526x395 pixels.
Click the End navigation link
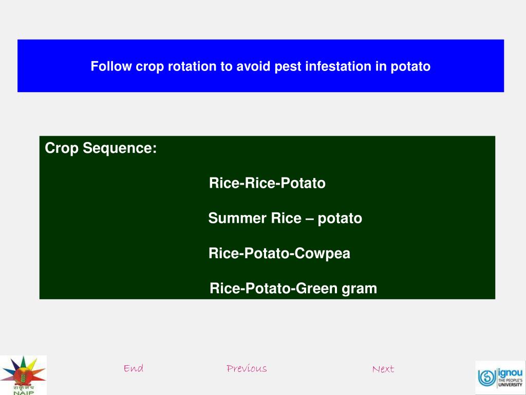133,368
